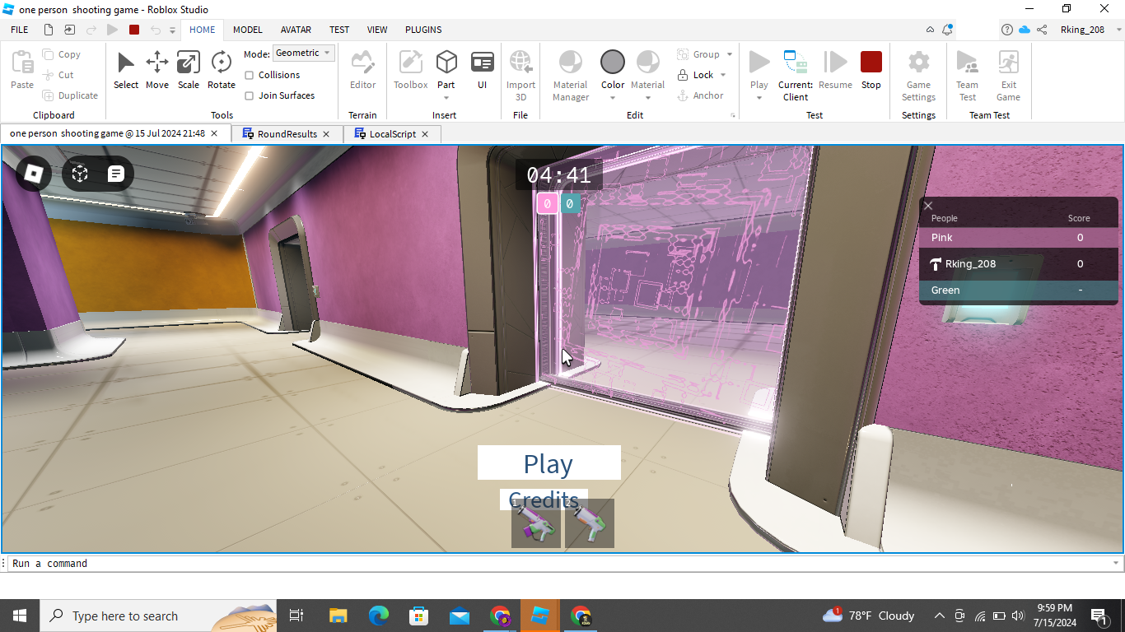Open the Roblox menu button in viewport

[x=34, y=174]
